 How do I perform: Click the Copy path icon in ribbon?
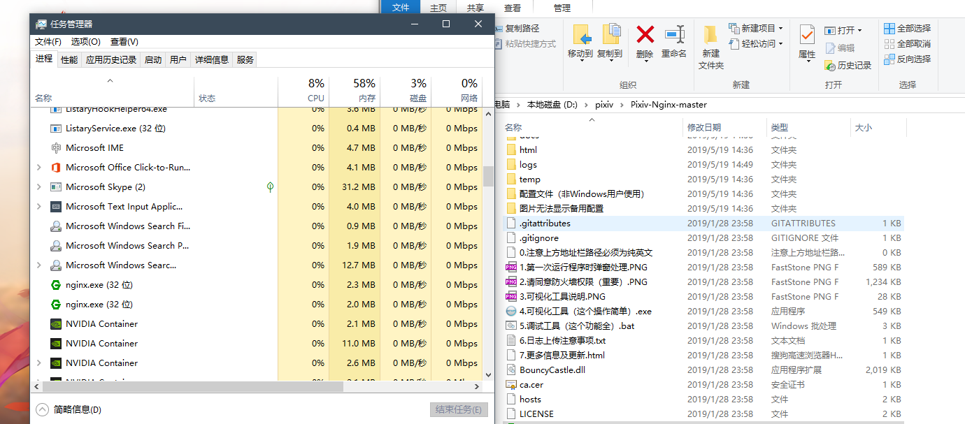[x=499, y=29]
